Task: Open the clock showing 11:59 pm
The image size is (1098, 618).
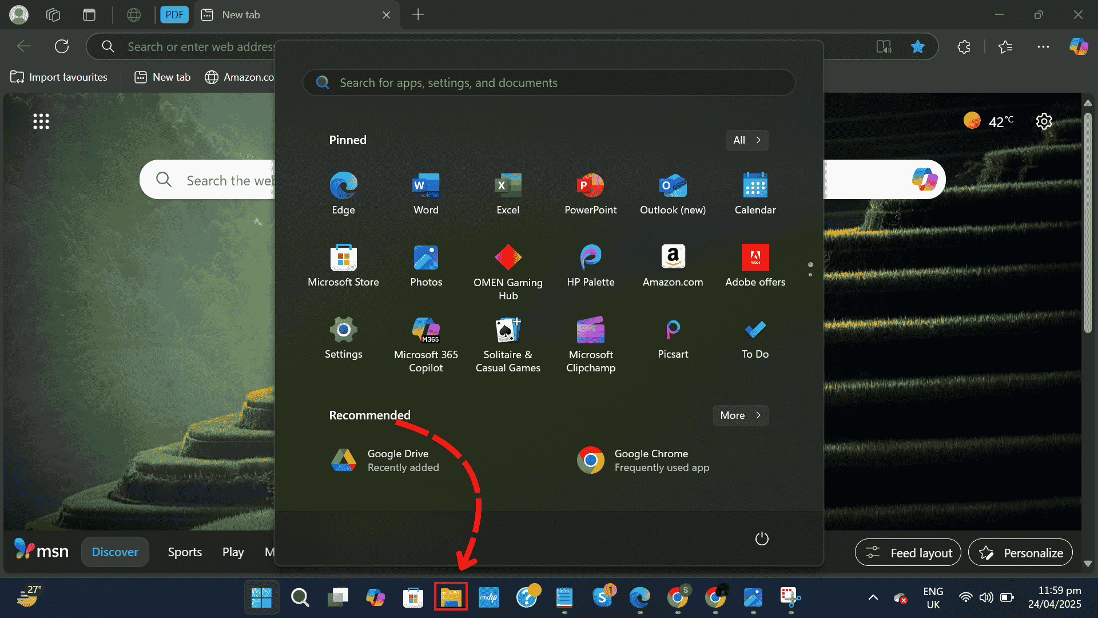Action: pyautogui.click(x=1055, y=597)
